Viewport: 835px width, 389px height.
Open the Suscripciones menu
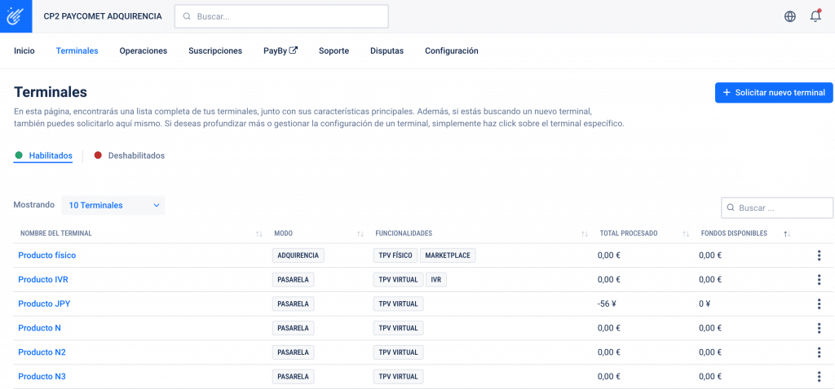(x=215, y=51)
